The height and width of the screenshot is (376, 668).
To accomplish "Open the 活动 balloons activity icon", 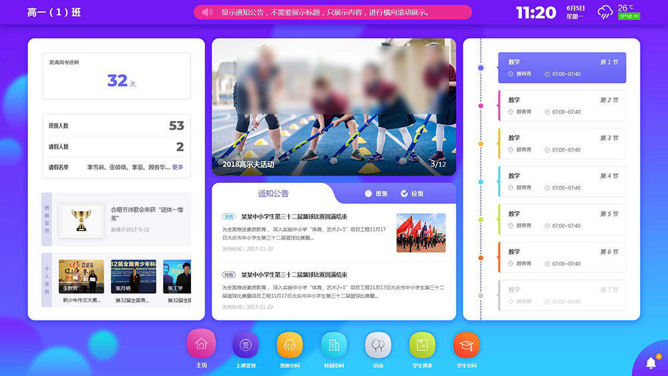I will click(x=378, y=345).
